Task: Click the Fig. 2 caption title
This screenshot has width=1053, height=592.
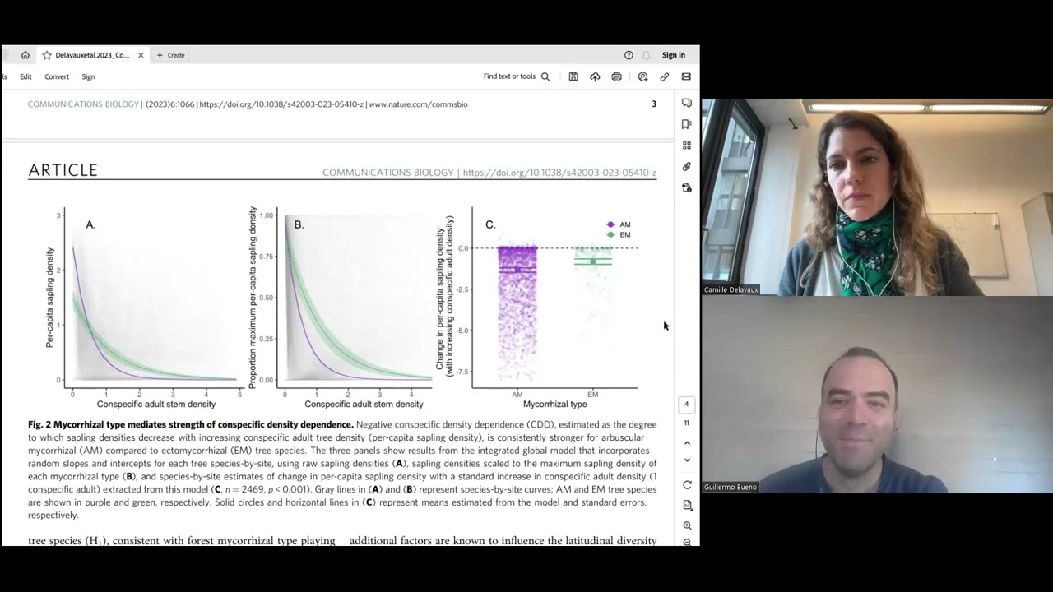Action: point(191,424)
